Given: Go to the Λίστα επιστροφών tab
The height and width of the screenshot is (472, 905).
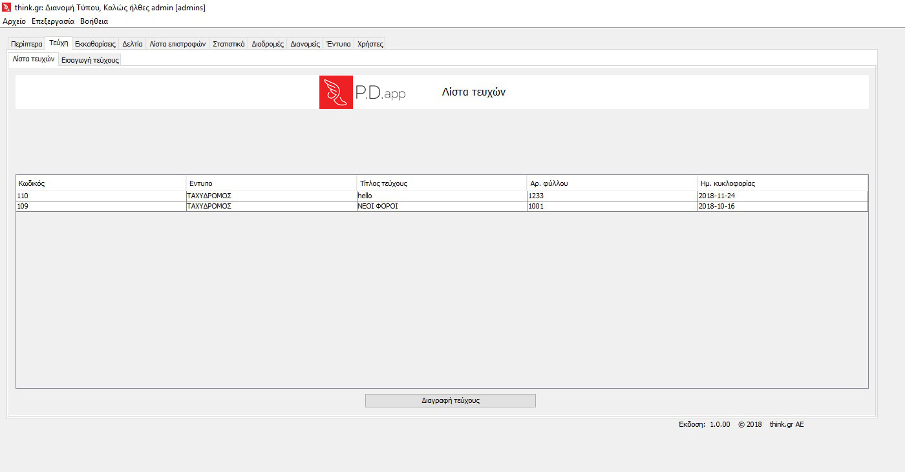Looking at the screenshot, I should pos(177,45).
